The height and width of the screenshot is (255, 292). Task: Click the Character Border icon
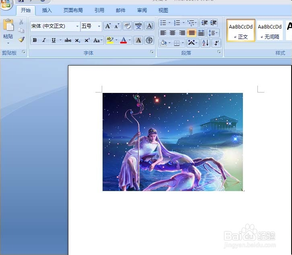tap(149, 26)
